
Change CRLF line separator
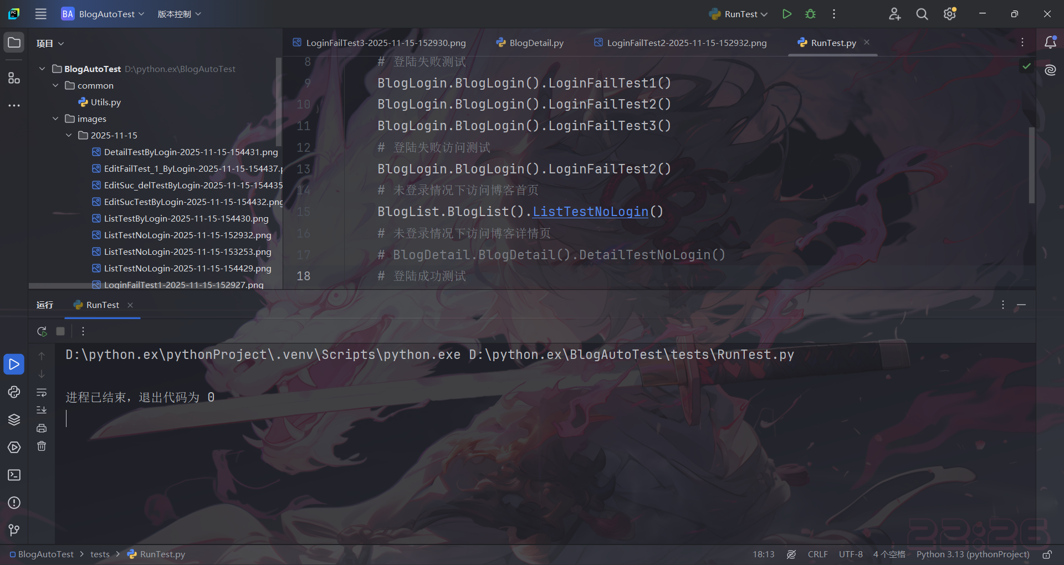click(817, 554)
